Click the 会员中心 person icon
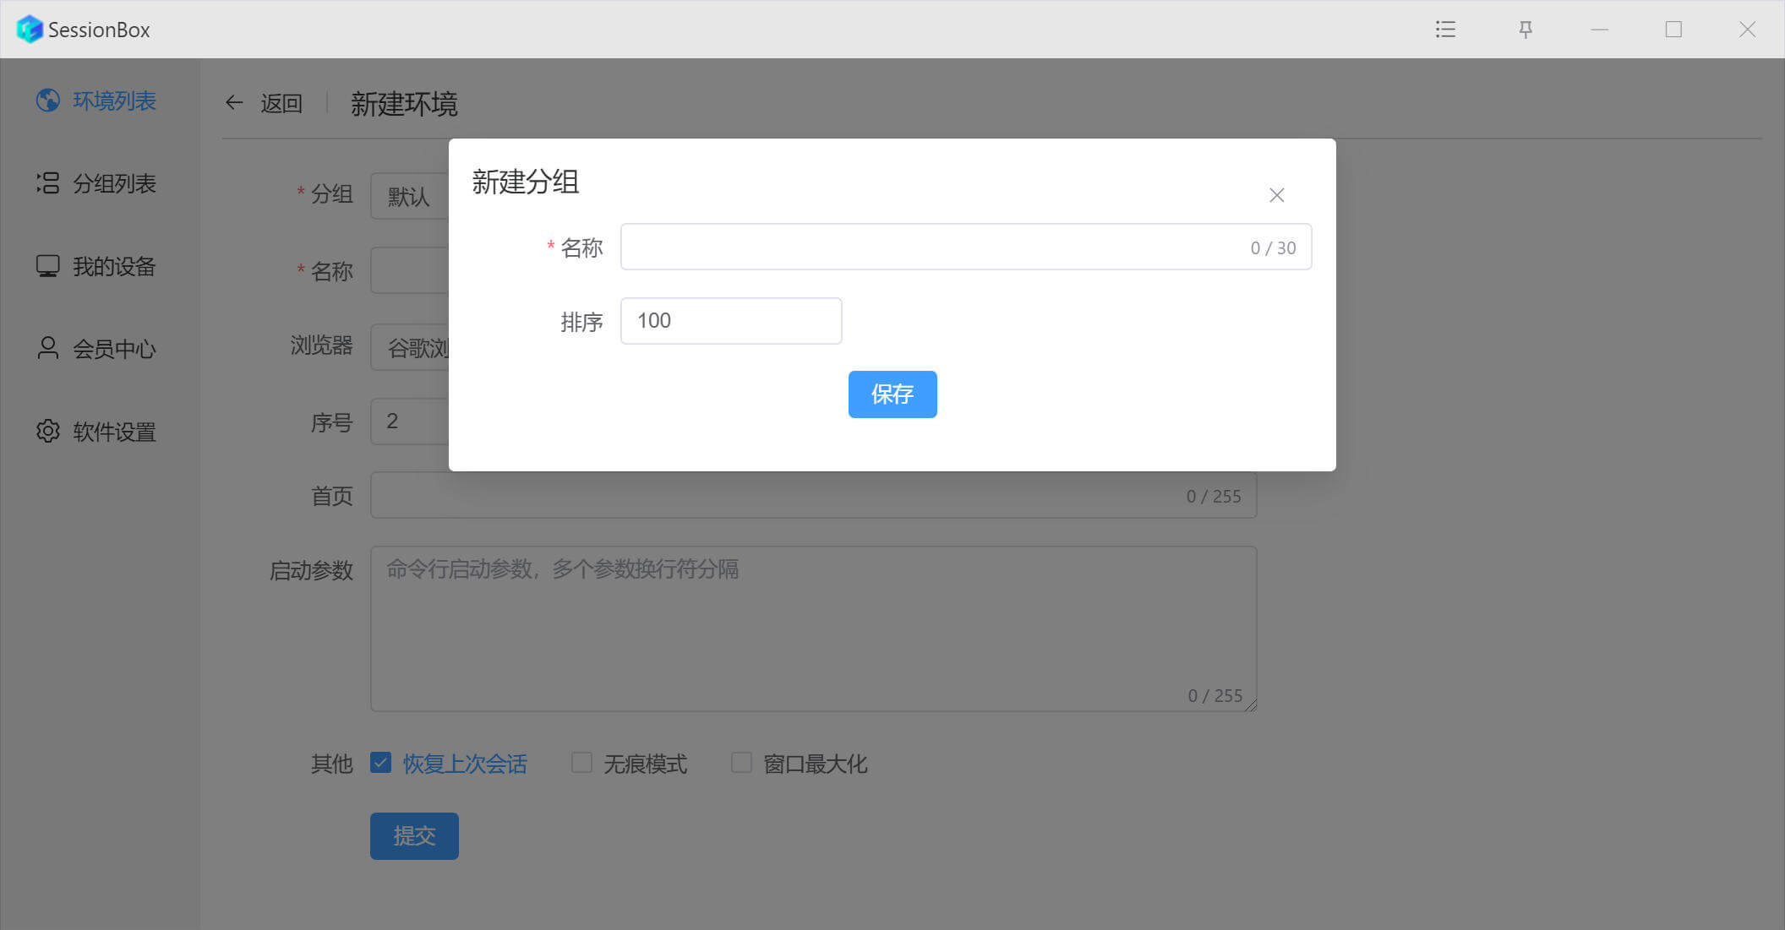Viewport: 1785px width, 930px height. tap(47, 348)
